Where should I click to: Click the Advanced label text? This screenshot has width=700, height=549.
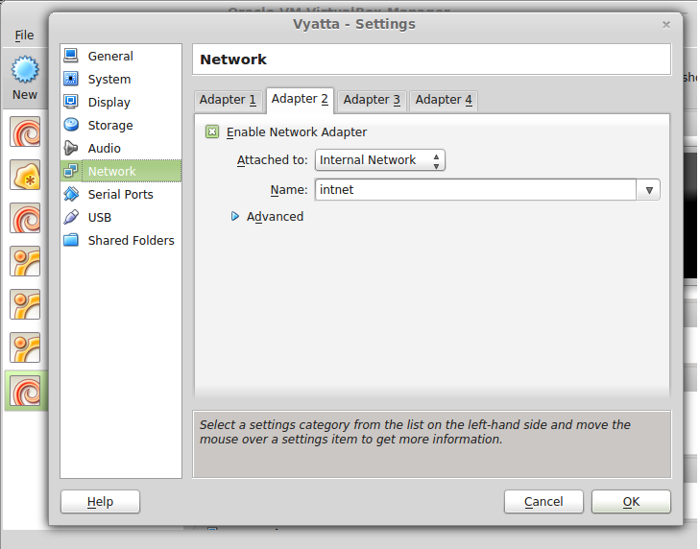point(275,217)
